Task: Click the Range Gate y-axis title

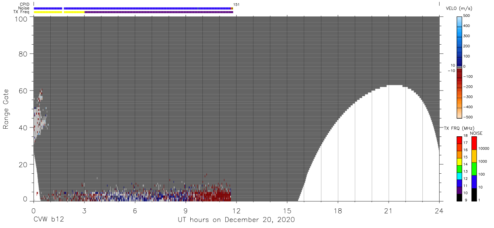Action: click(x=6, y=109)
